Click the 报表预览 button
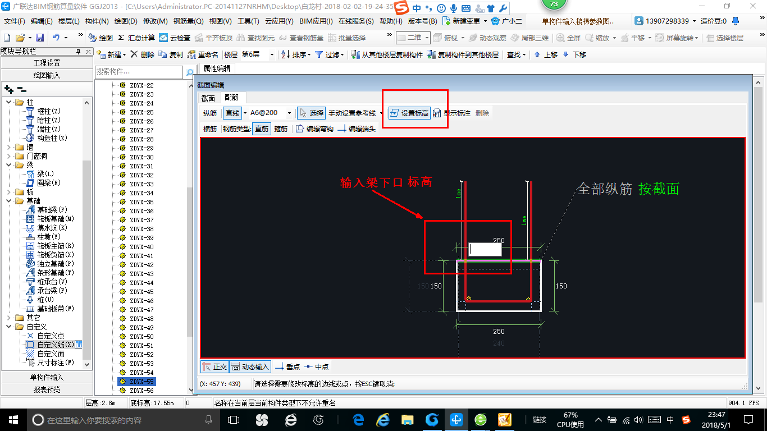 click(47, 389)
